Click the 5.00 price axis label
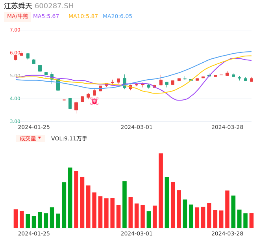The height and width of the screenshot is (239, 270). point(15,76)
